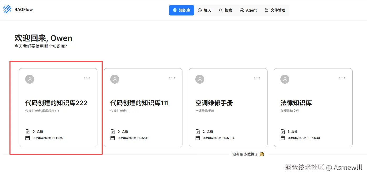Switch to 文件管理 tab
This screenshot has height=176, width=367.
click(275, 10)
